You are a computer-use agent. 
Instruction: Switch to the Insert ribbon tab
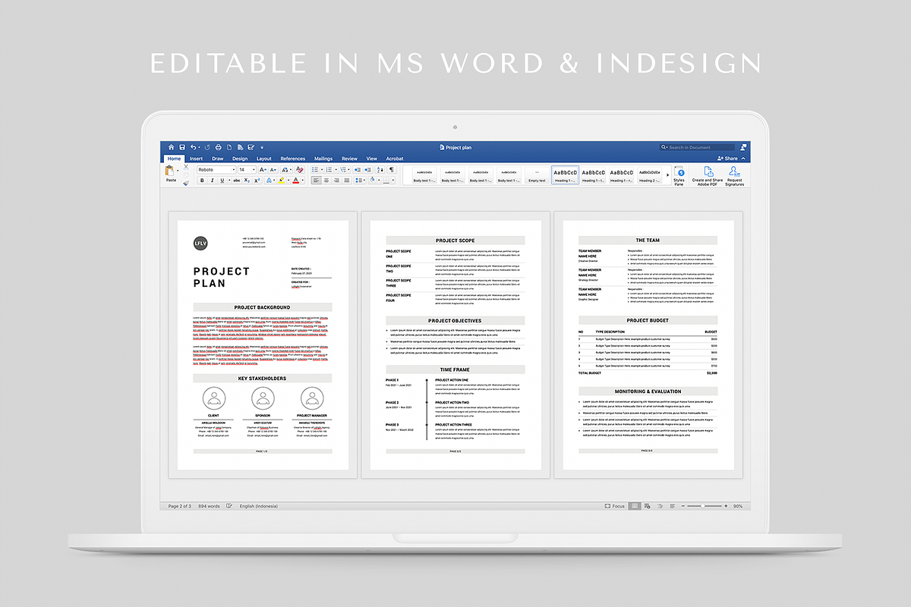196,159
